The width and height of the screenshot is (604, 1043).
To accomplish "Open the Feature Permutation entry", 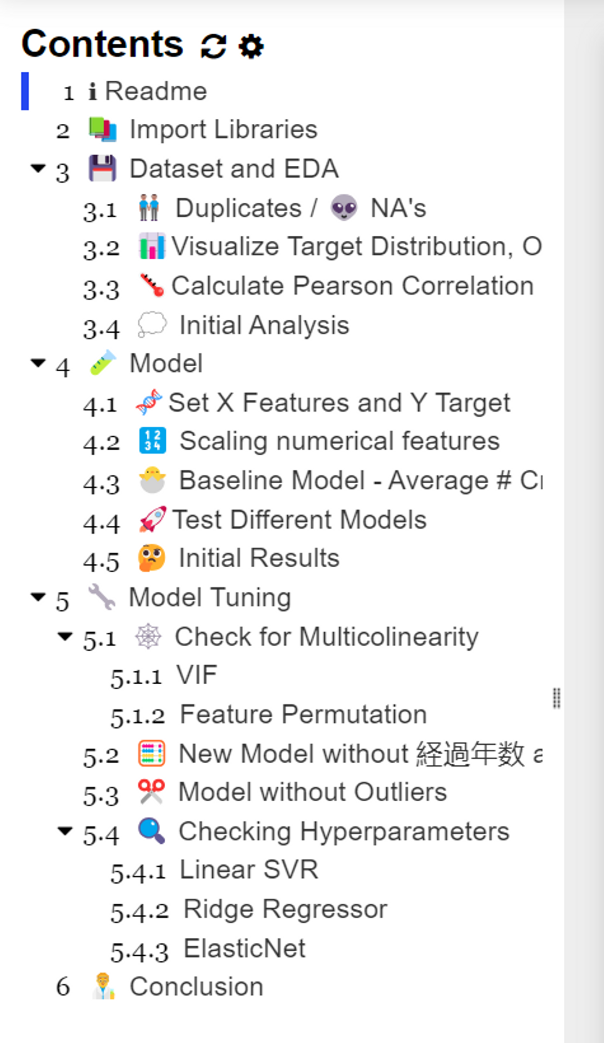I will click(x=303, y=714).
